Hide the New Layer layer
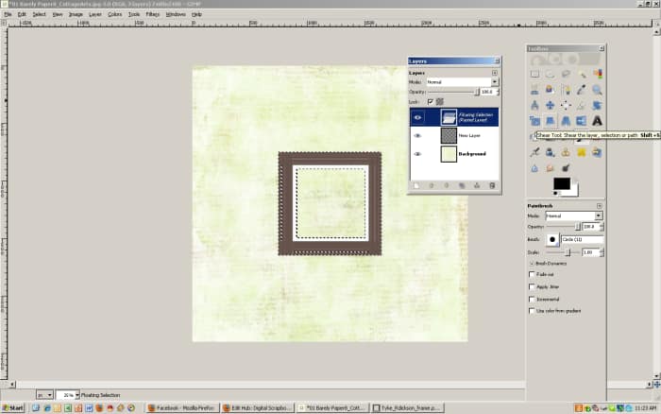This screenshot has height=414, width=661. [x=417, y=135]
